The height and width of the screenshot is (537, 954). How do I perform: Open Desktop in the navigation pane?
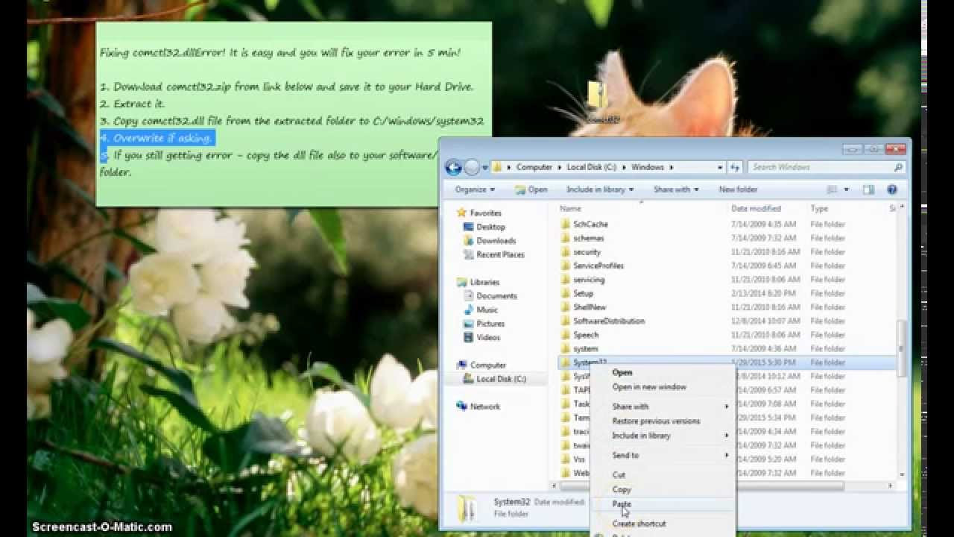(x=490, y=227)
